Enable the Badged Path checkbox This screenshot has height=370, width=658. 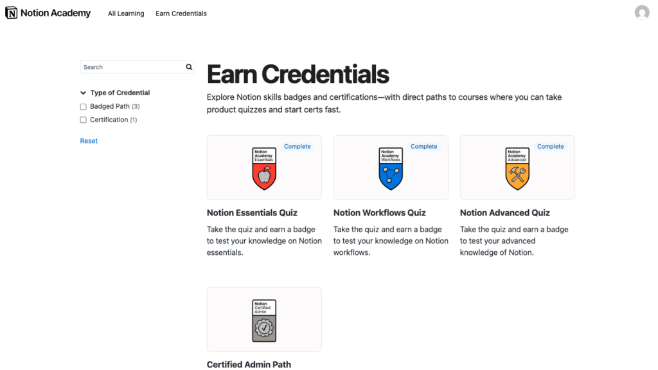click(84, 107)
